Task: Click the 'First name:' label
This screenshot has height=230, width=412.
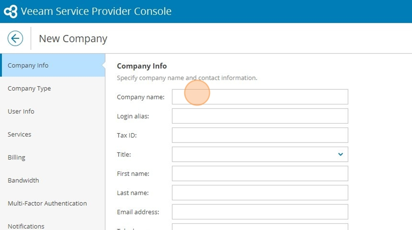Action: click(x=133, y=174)
